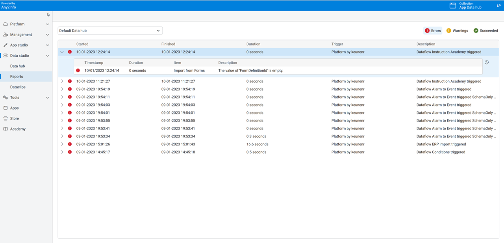Toggle the Succeeded filter

(x=485, y=31)
